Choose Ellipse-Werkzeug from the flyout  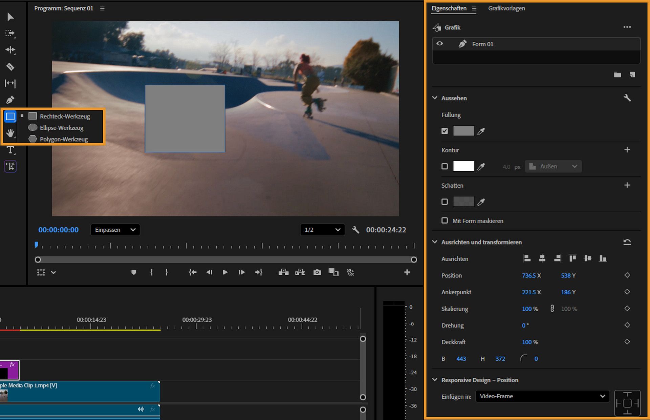click(61, 128)
